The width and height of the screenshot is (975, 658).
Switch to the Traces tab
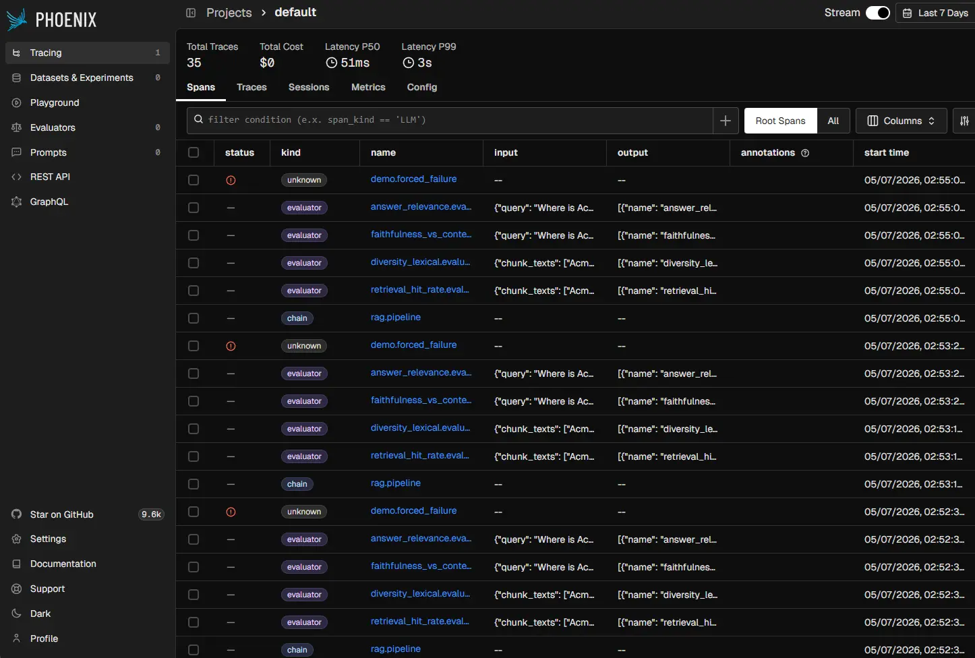click(x=252, y=87)
